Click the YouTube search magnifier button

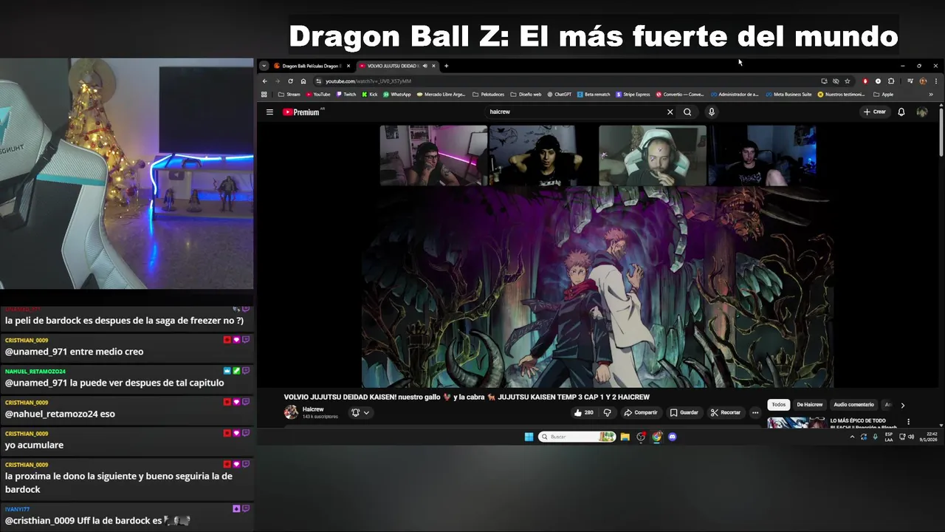click(x=687, y=112)
